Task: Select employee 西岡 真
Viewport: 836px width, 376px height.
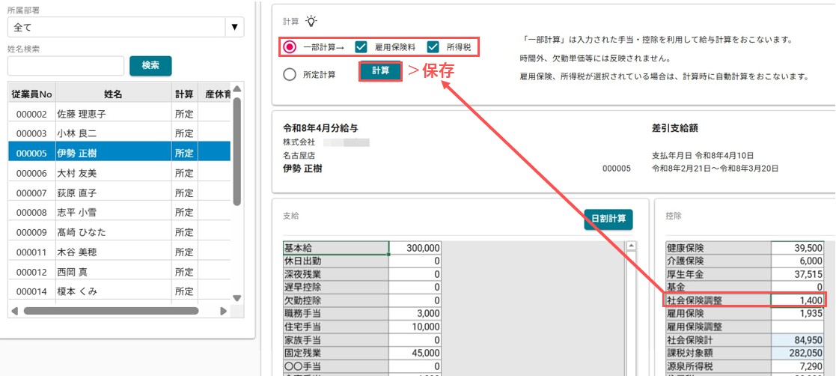Action: [120, 272]
